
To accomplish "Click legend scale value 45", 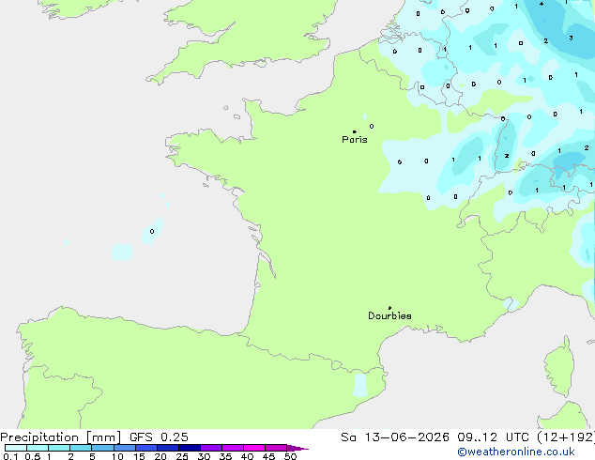I will (268, 456).
